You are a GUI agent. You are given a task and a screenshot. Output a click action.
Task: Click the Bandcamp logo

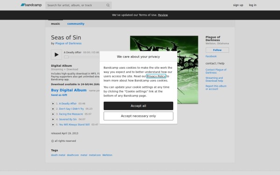tap(31, 5)
